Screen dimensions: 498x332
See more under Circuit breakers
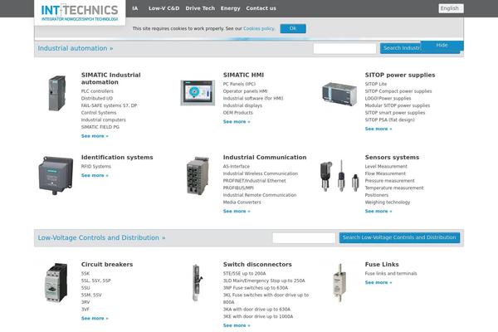point(95,319)
